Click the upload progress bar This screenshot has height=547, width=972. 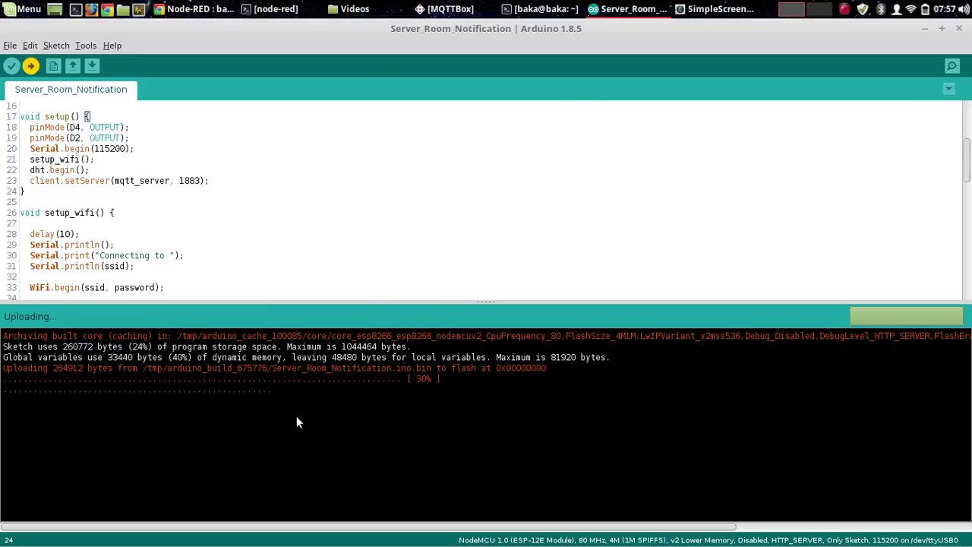point(906,316)
